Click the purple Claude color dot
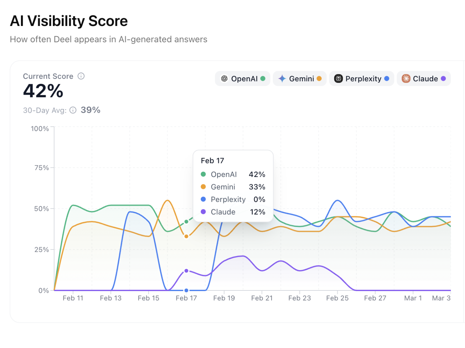 click(x=443, y=79)
